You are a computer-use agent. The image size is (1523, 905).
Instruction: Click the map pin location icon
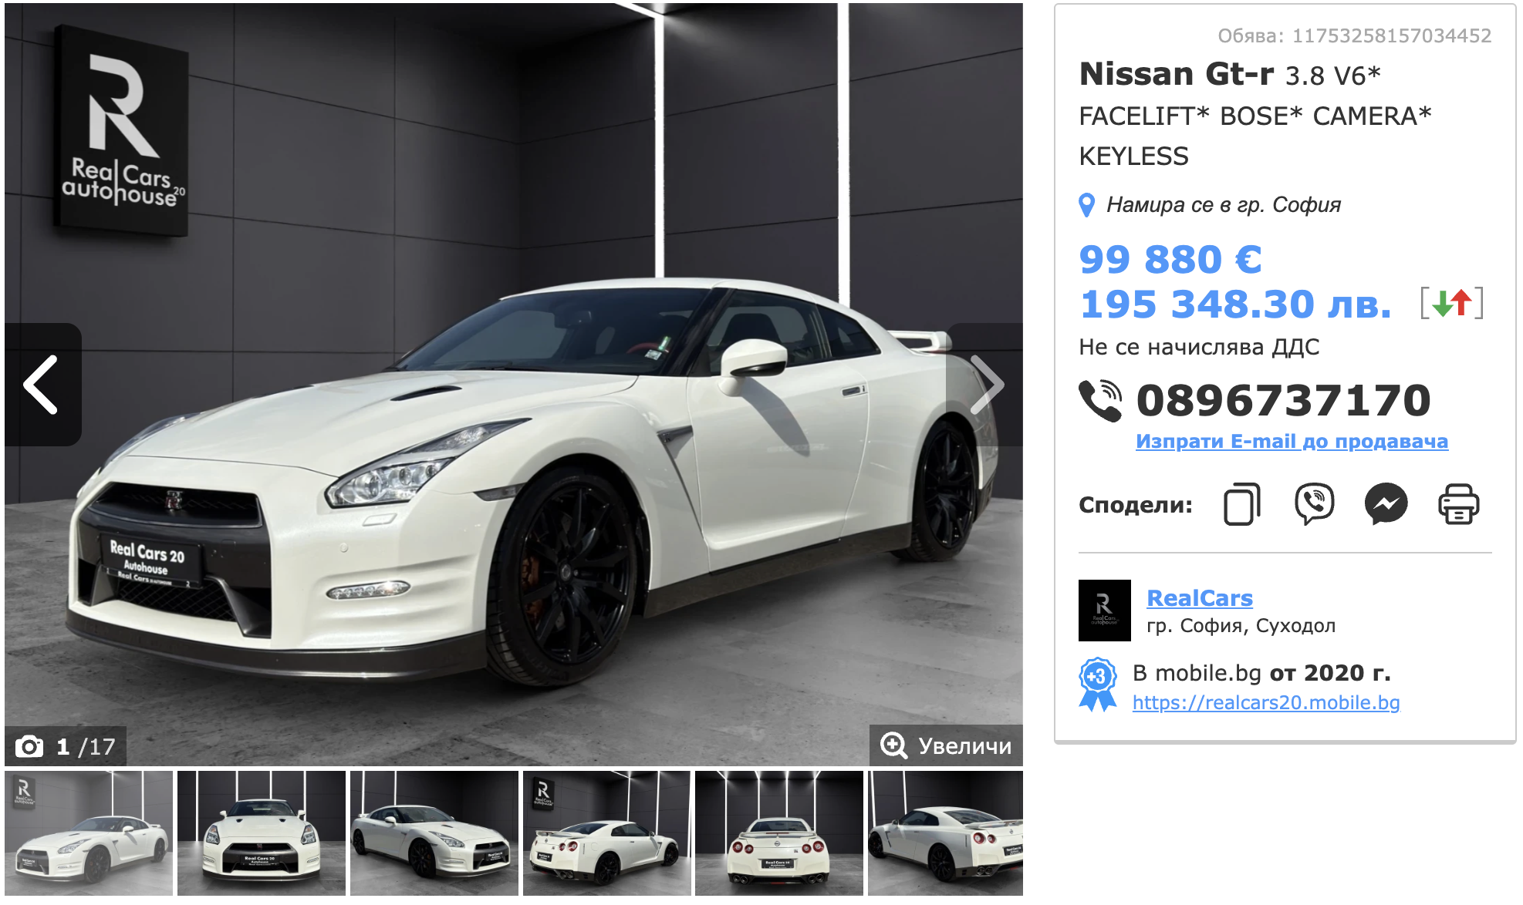(1086, 205)
